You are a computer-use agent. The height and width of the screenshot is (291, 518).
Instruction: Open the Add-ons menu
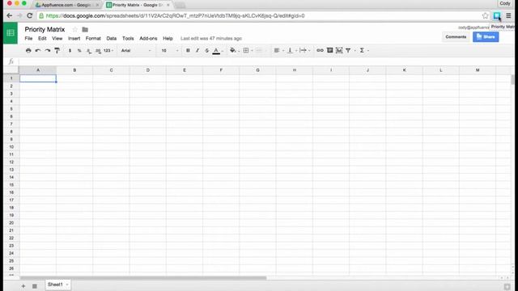pos(148,38)
